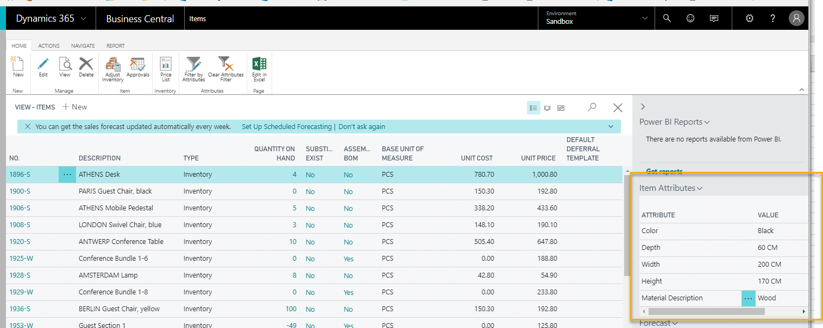Open the ellipsis next to Material Description
The height and width of the screenshot is (328, 823).
(748, 298)
